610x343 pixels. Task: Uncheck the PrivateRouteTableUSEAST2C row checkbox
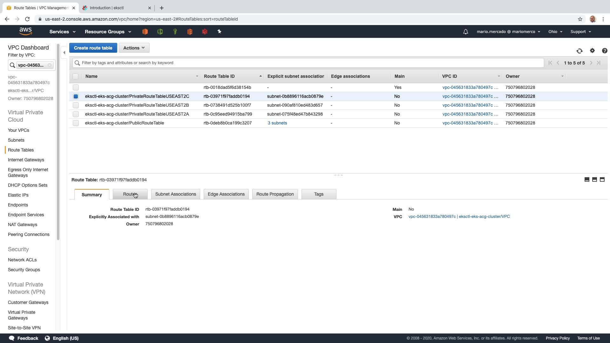(x=76, y=96)
